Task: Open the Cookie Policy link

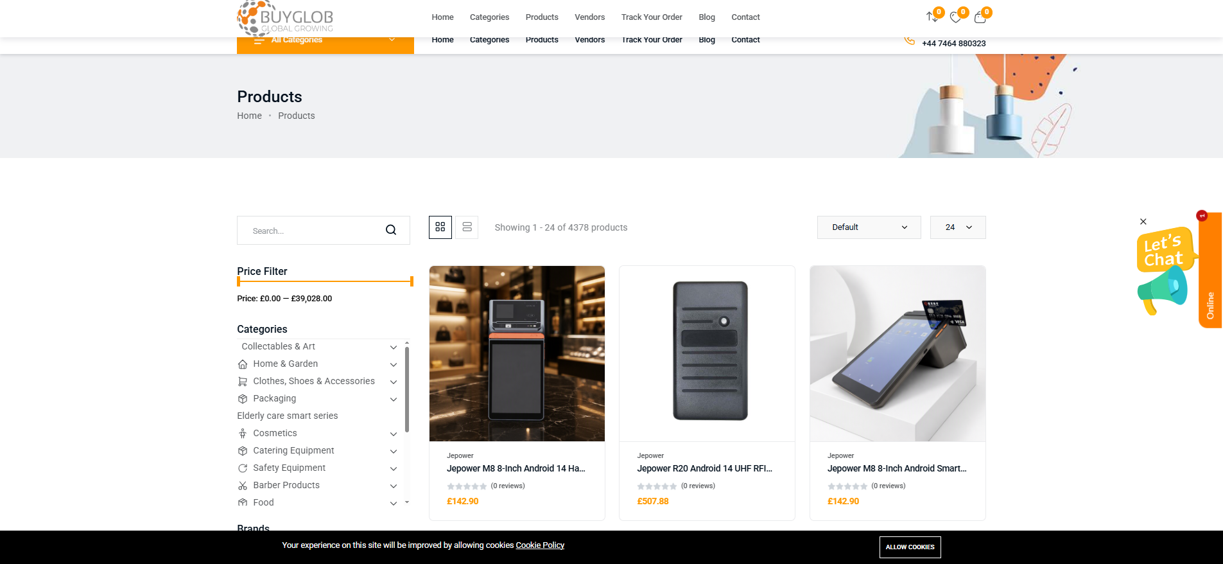Action: (540, 545)
